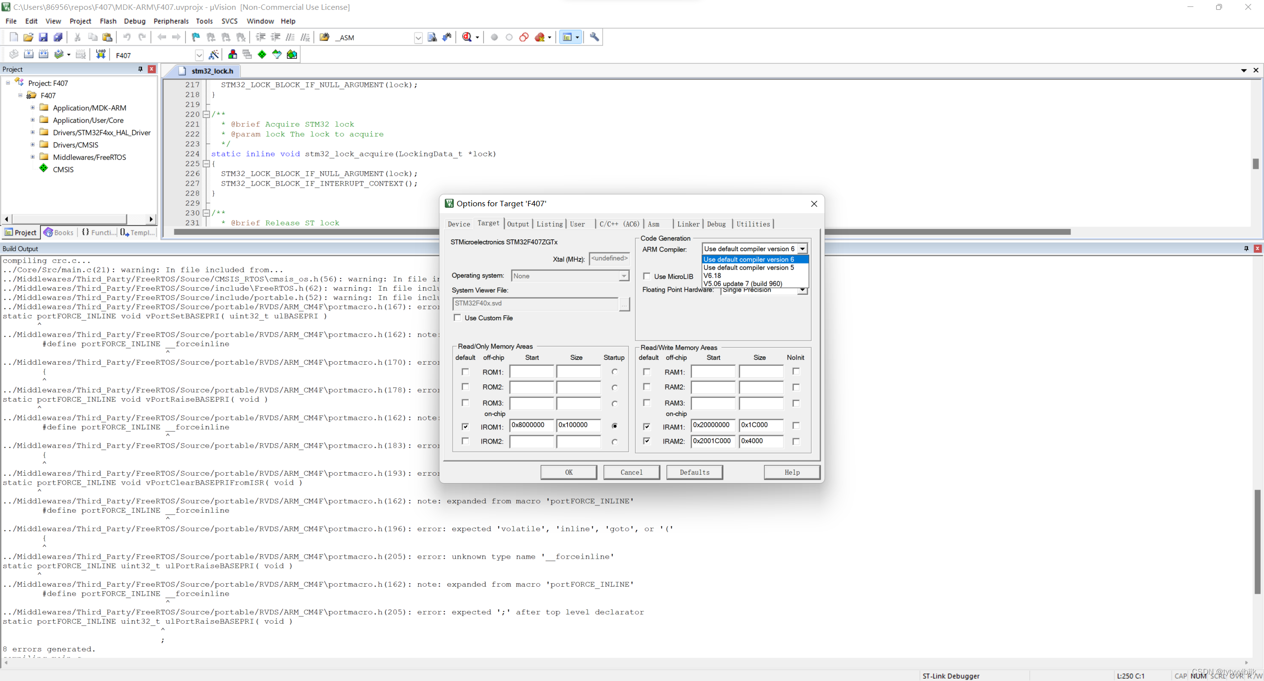Click the Pack Installer icon
Image resolution: width=1264 pixels, height=681 pixels.
292,54
